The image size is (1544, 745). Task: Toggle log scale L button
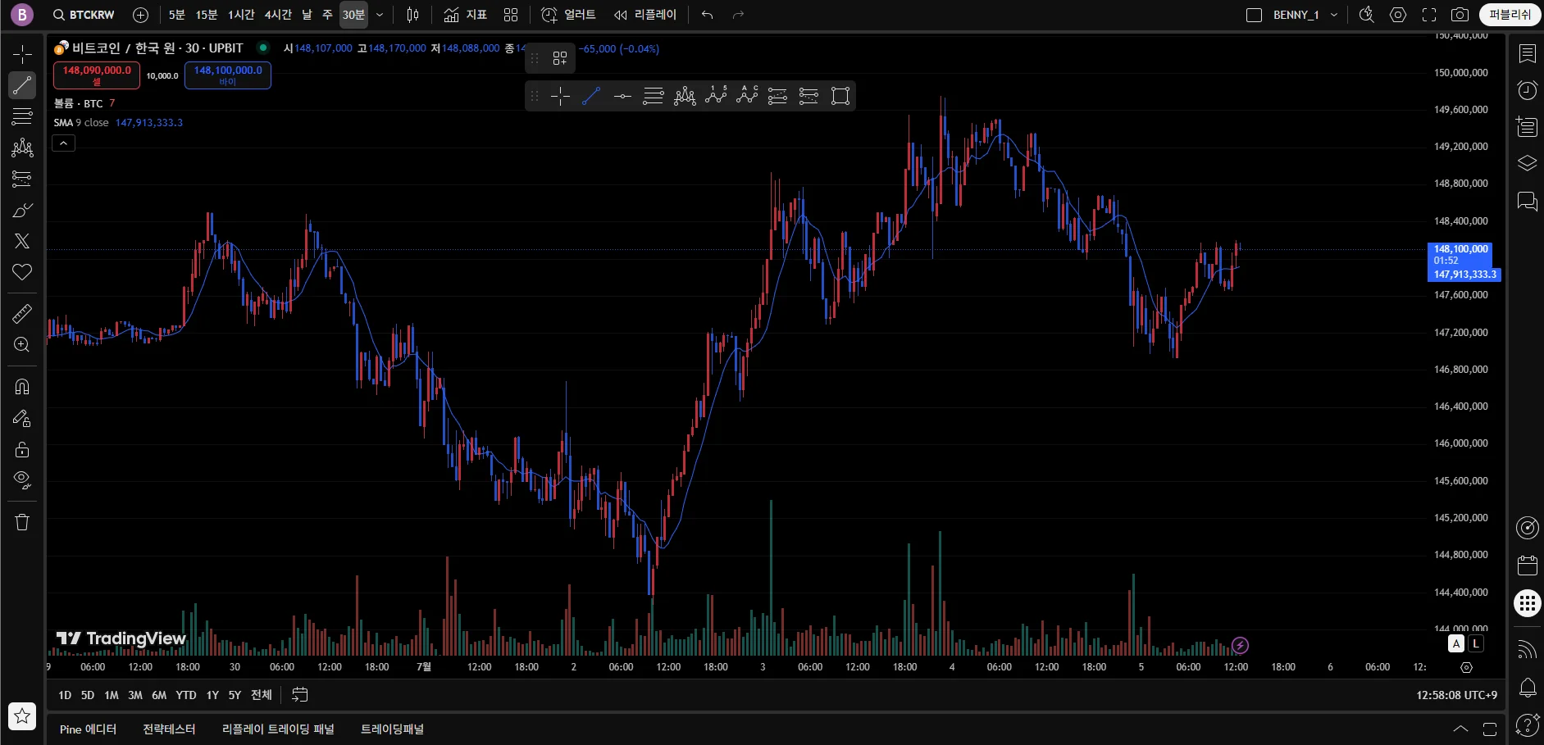(x=1476, y=643)
